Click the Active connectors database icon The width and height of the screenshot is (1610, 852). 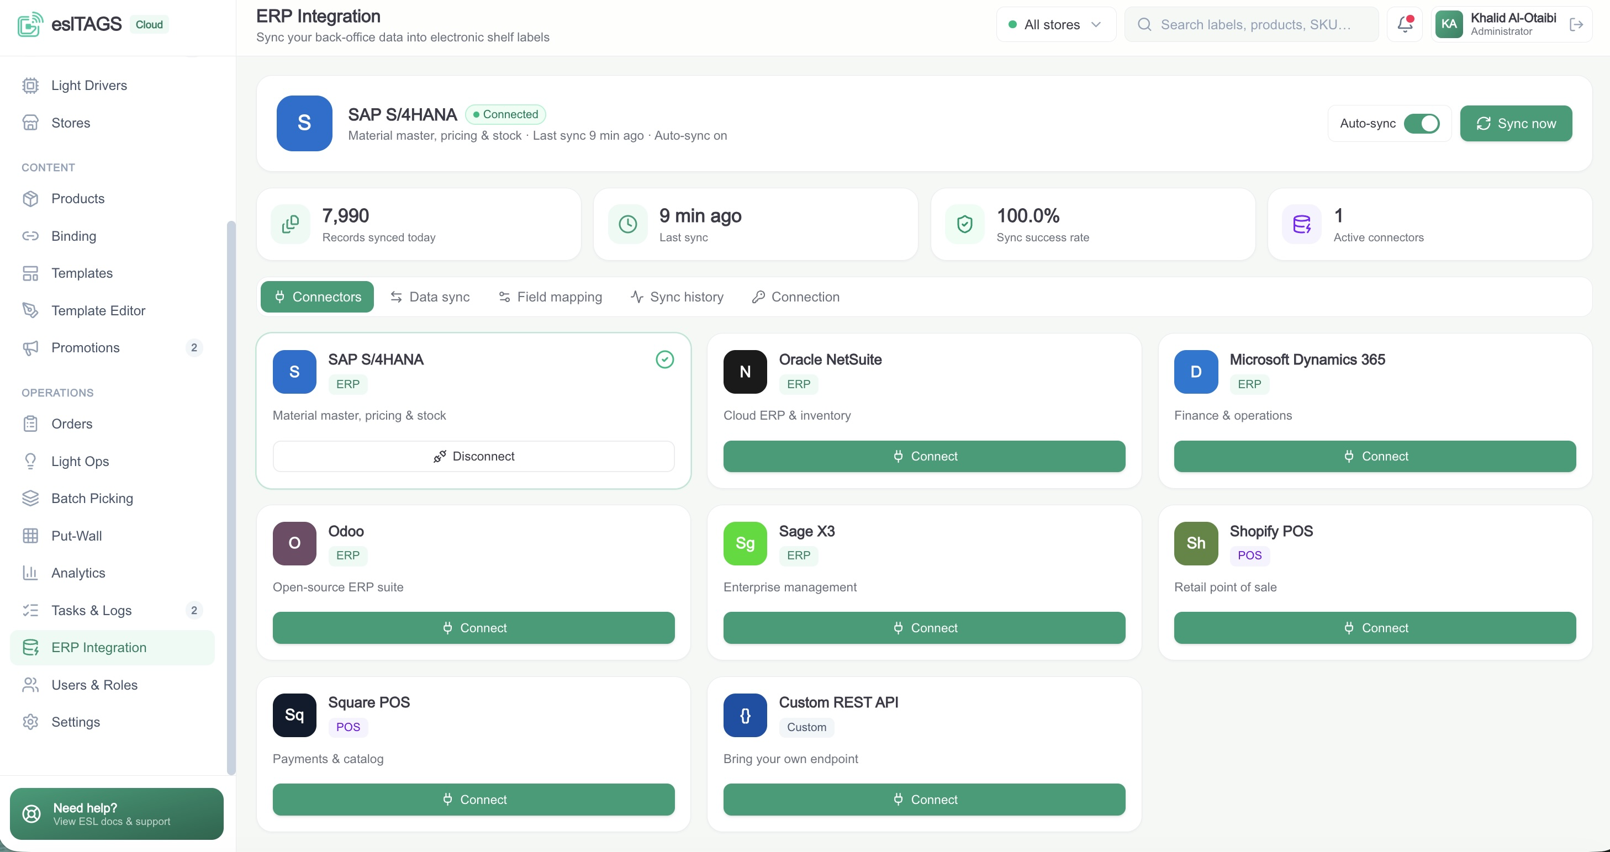point(1302,224)
